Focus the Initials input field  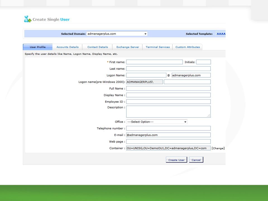204,62
